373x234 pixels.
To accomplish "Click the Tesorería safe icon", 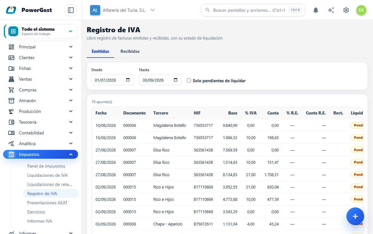I will (x=11, y=122).
